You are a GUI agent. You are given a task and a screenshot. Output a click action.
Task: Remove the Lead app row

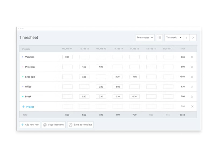pyautogui.click(x=192, y=77)
